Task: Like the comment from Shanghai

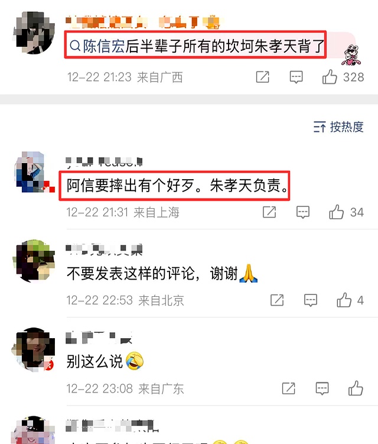Action: [337, 212]
